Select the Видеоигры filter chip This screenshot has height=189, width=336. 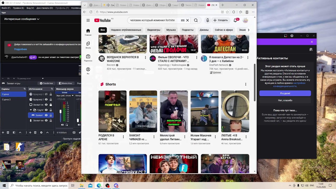154,30
